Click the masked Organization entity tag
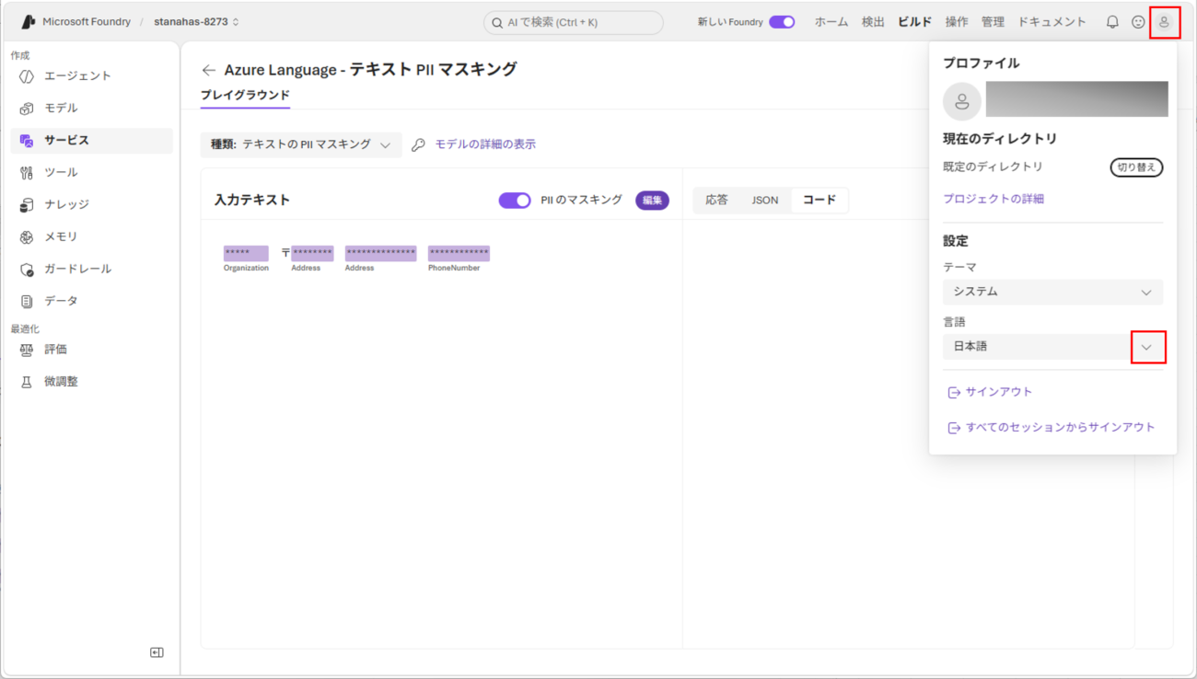This screenshot has width=1197, height=679. 246,253
